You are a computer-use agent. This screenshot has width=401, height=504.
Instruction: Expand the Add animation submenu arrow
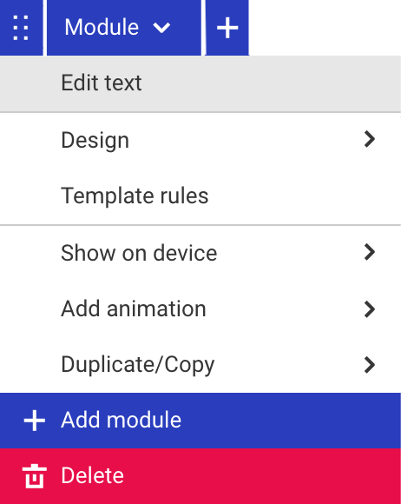pos(370,309)
